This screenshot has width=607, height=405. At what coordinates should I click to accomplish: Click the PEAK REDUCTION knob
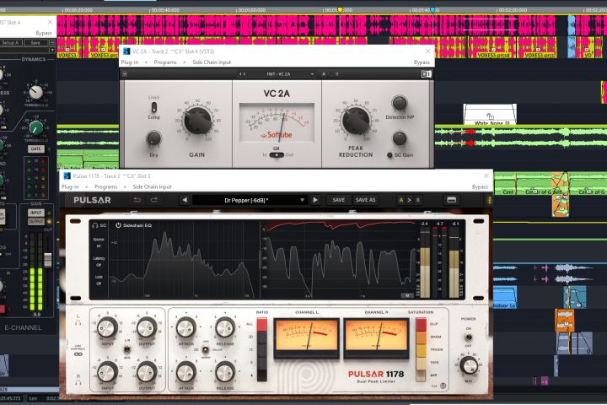coord(356,121)
